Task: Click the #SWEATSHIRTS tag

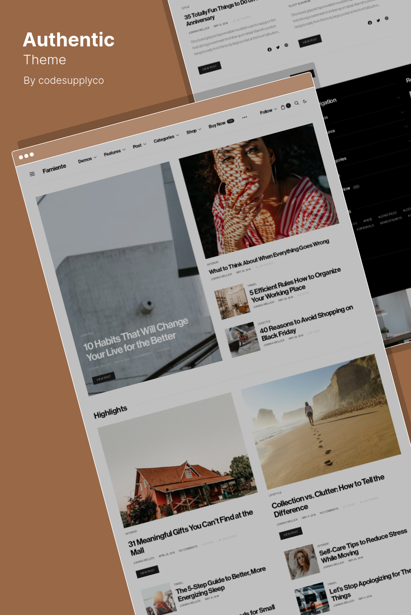Action: click(x=391, y=220)
